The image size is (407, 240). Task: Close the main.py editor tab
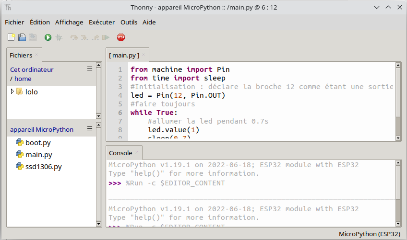tap(144, 55)
